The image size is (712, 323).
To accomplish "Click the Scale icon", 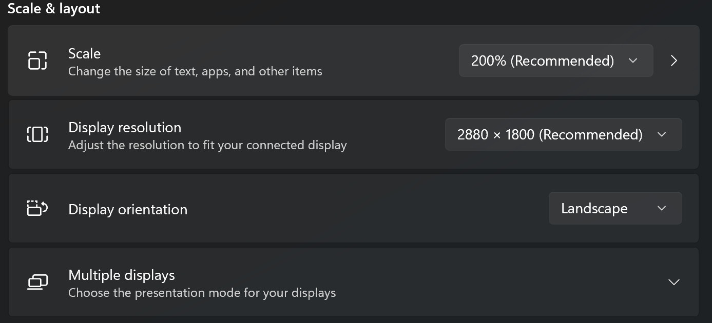I will click(x=37, y=60).
